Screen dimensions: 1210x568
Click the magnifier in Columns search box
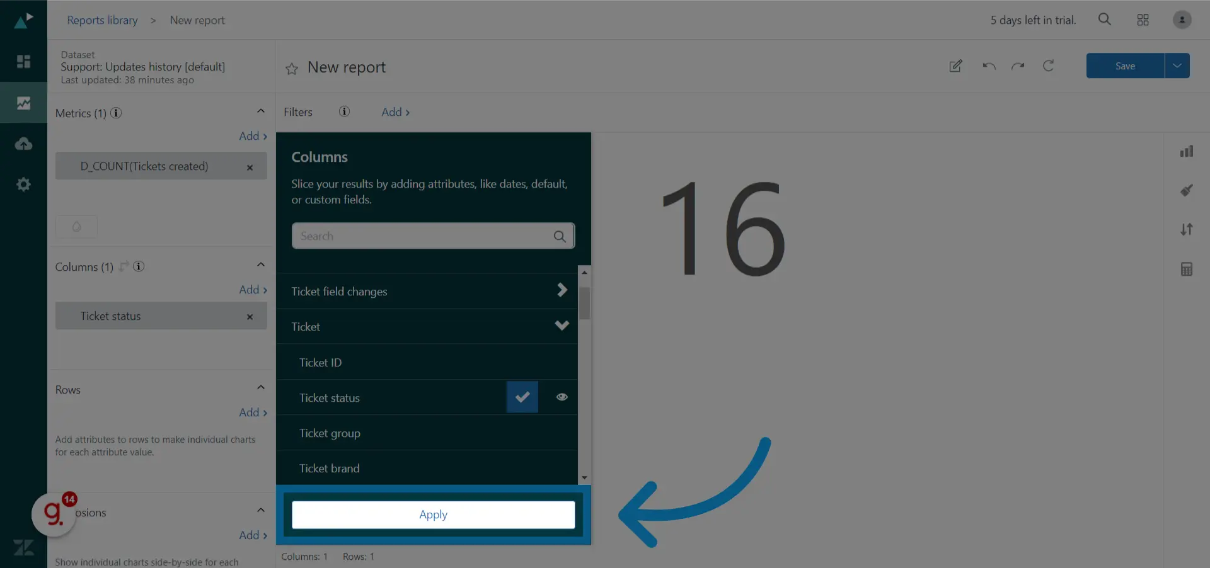[x=559, y=236]
